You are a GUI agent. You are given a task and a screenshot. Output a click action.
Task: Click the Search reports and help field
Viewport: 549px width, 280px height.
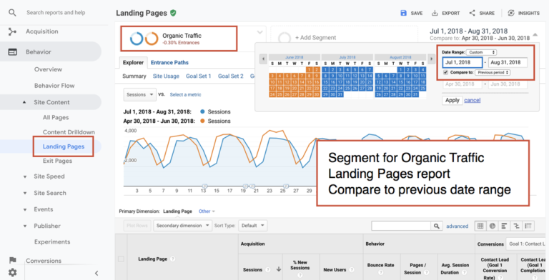pyautogui.click(x=56, y=13)
